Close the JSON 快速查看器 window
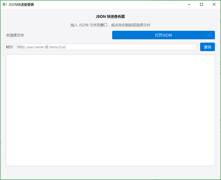This screenshot has width=221, height=180. (x=214, y=4)
